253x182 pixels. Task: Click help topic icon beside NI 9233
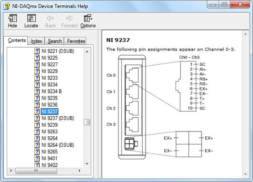point(37,78)
